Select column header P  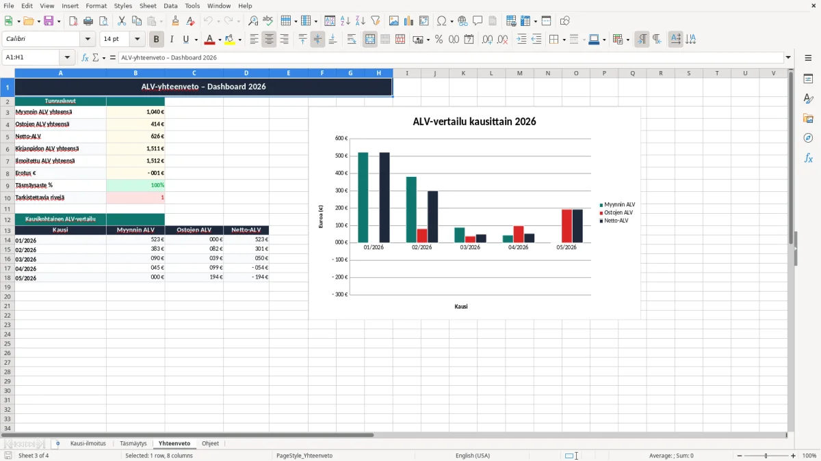604,73
